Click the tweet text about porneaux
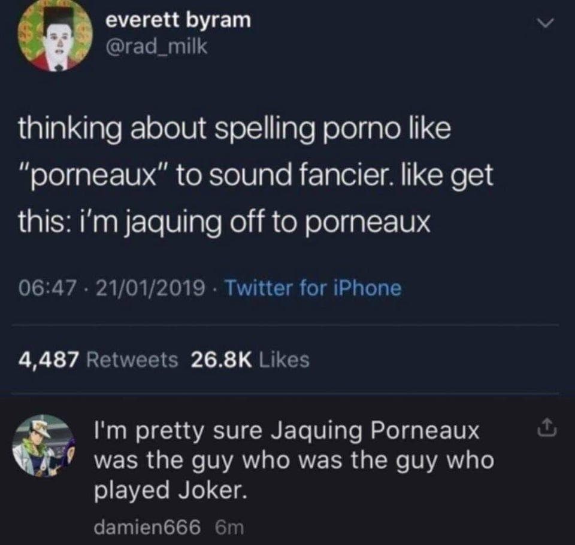This screenshot has height=545, width=575. click(258, 175)
